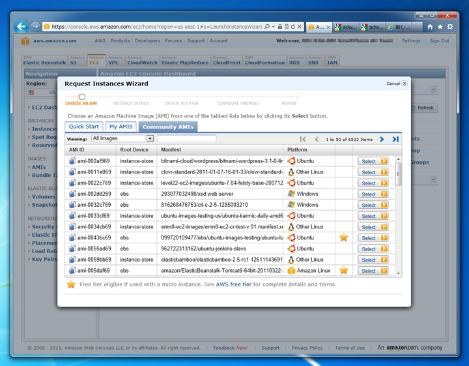Open browser tools gear icon
The height and width of the screenshot is (366, 469).
pos(450,27)
